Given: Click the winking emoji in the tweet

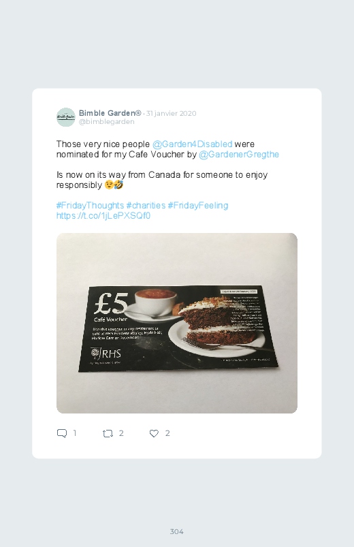Looking at the screenshot, I should click(x=109, y=185).
